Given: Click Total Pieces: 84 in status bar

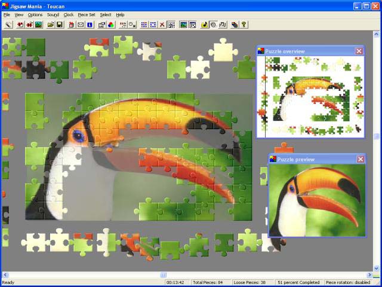Looking at the screenshot, I should tap(208, 282).
